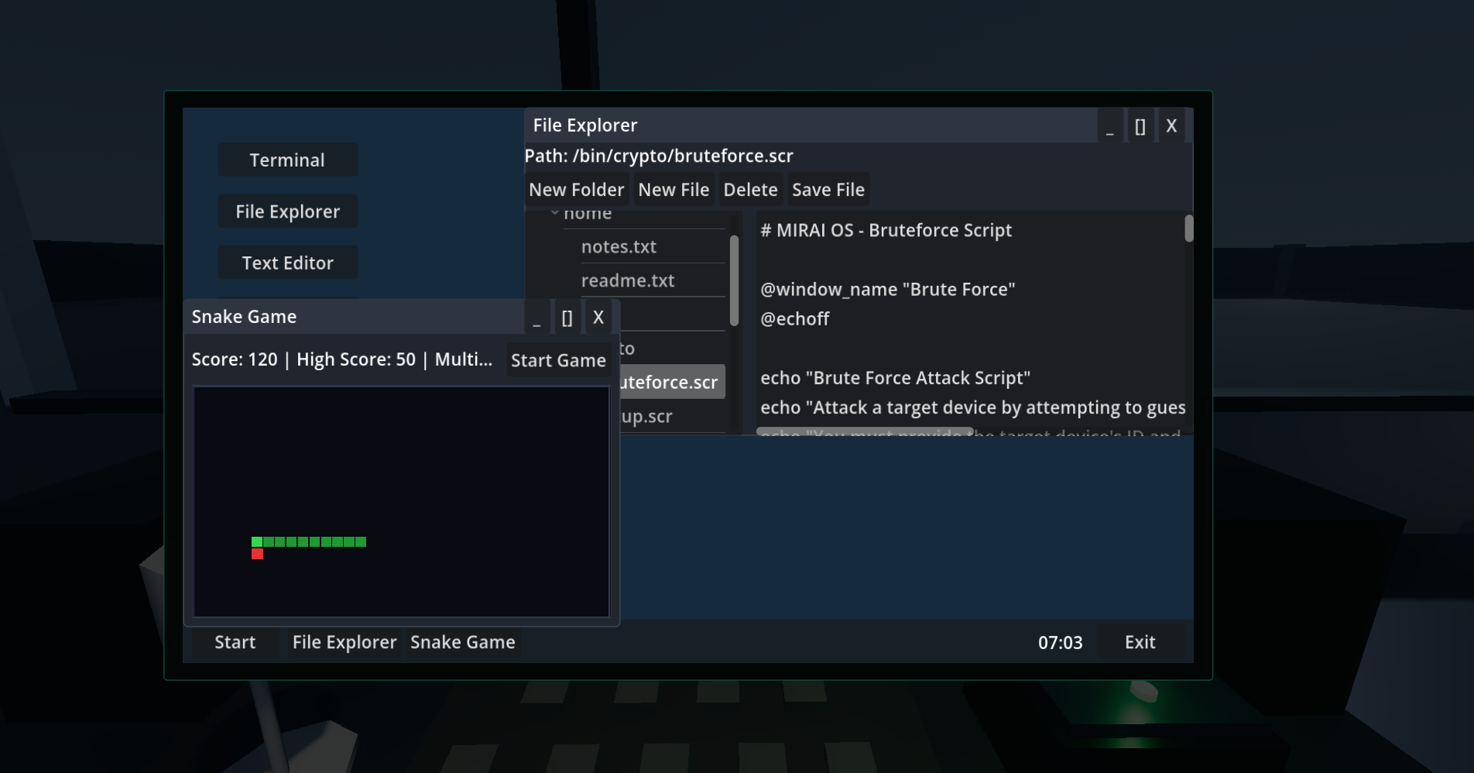Open the File Explorer desktop shortcut
The width and height of the screenshot is (1474, 773).
click(x=287, y=211)
